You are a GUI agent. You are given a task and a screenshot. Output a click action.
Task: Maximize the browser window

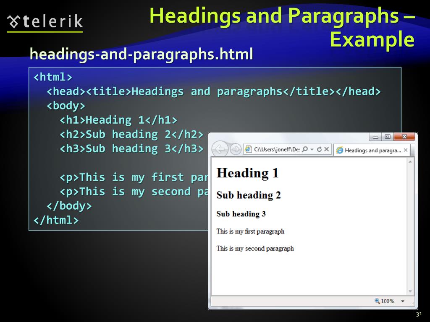tap(388, 137)
